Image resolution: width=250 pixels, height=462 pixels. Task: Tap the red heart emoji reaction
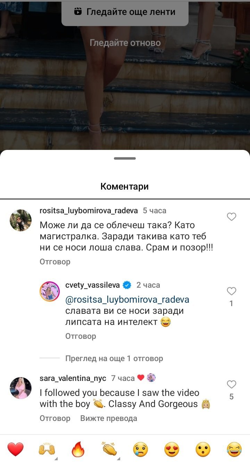(16, 449)
